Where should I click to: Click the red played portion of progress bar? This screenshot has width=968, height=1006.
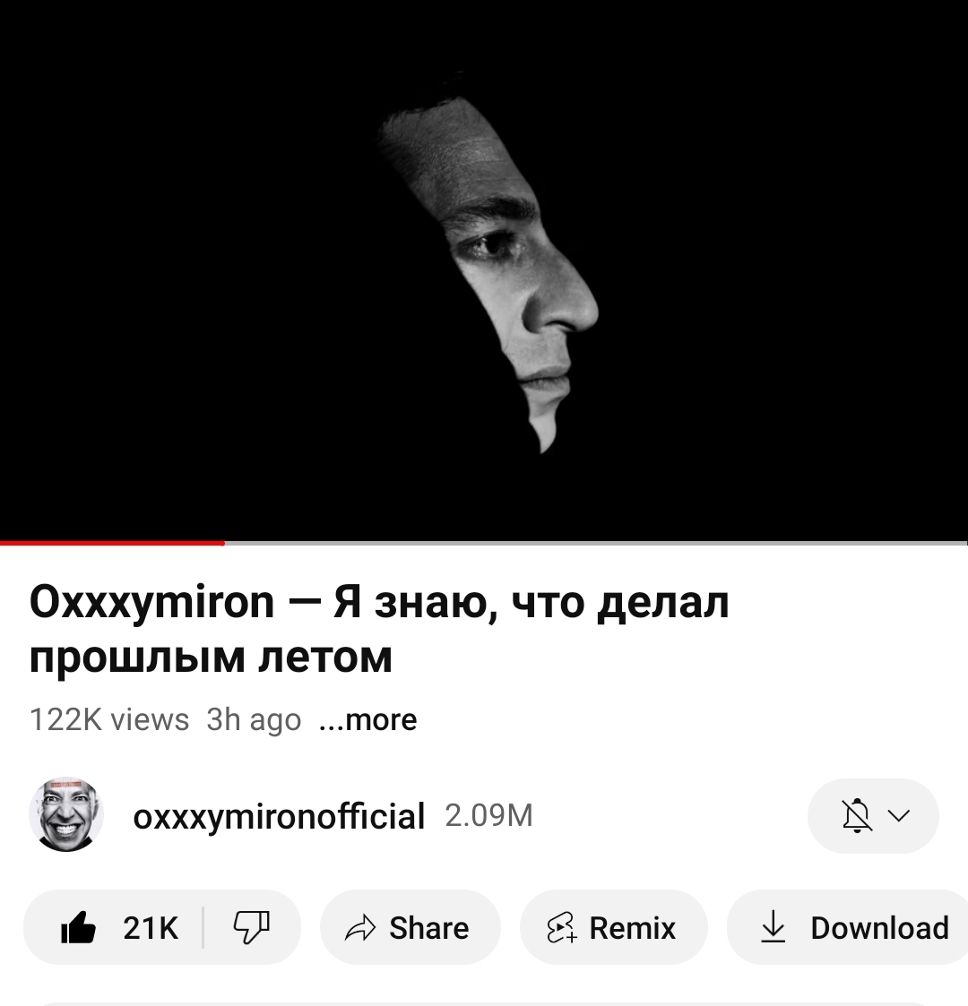tap(112, 543)
